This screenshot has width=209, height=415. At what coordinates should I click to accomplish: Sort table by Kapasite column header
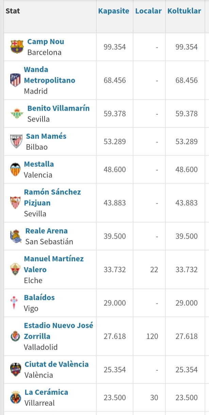click(x=114, y=11)
